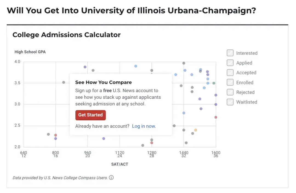Open the Log in now link
The width and height of the screenshot is (296, 193).
click(x=144, y=126)
